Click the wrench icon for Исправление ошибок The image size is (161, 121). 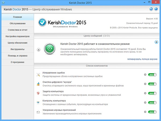pyautogui.click(x=38, y=75)
